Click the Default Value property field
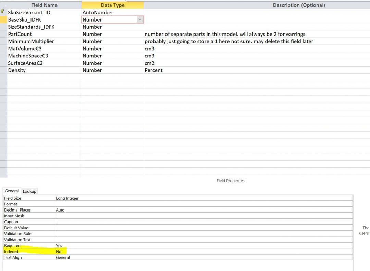Viewport: 370px width, 271px height. click(x=204, y=228)
